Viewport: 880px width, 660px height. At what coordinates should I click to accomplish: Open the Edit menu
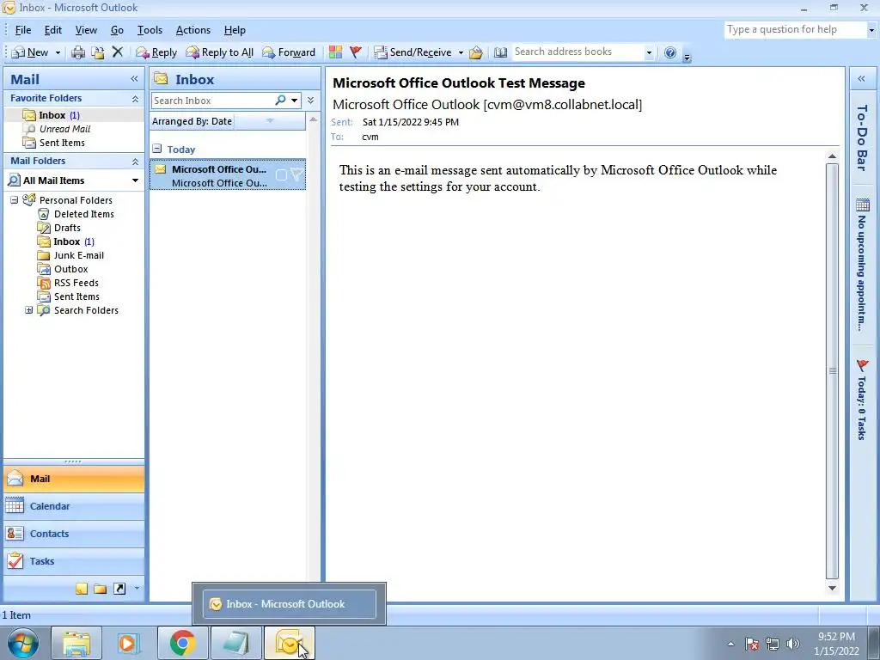[x=53, y=30]
